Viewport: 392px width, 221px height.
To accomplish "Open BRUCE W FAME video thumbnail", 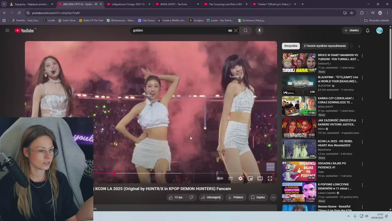I will coord(299,63).
